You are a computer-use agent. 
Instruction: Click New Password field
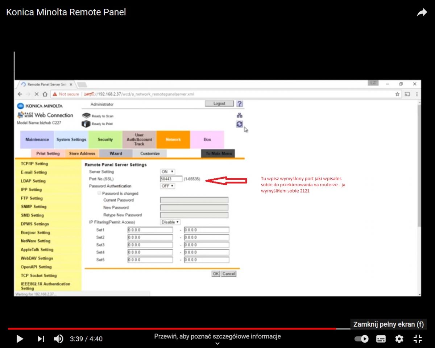(x=194, y=208)
